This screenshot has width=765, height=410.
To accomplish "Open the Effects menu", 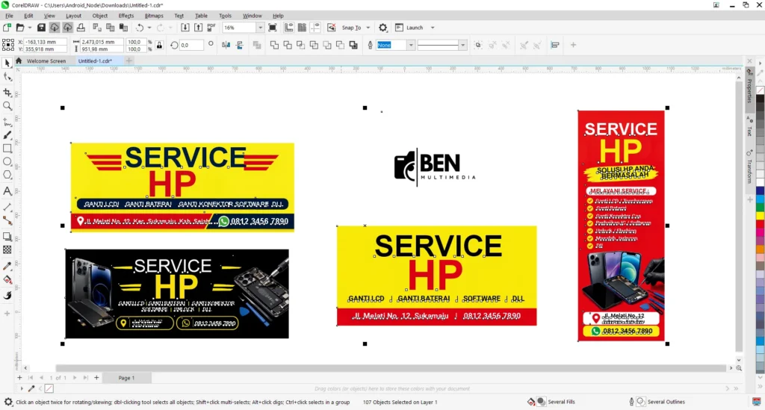I will 126,16.
